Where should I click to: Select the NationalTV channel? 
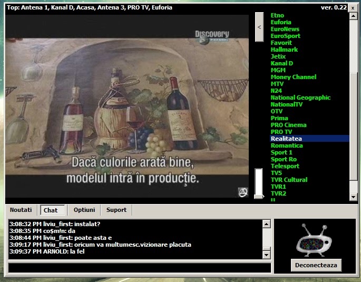[x=287, y=104]
